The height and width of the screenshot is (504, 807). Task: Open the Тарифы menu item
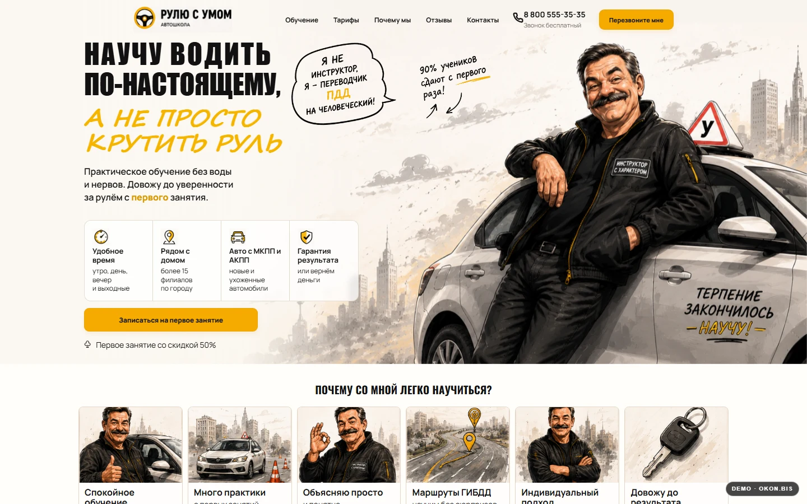346,20
